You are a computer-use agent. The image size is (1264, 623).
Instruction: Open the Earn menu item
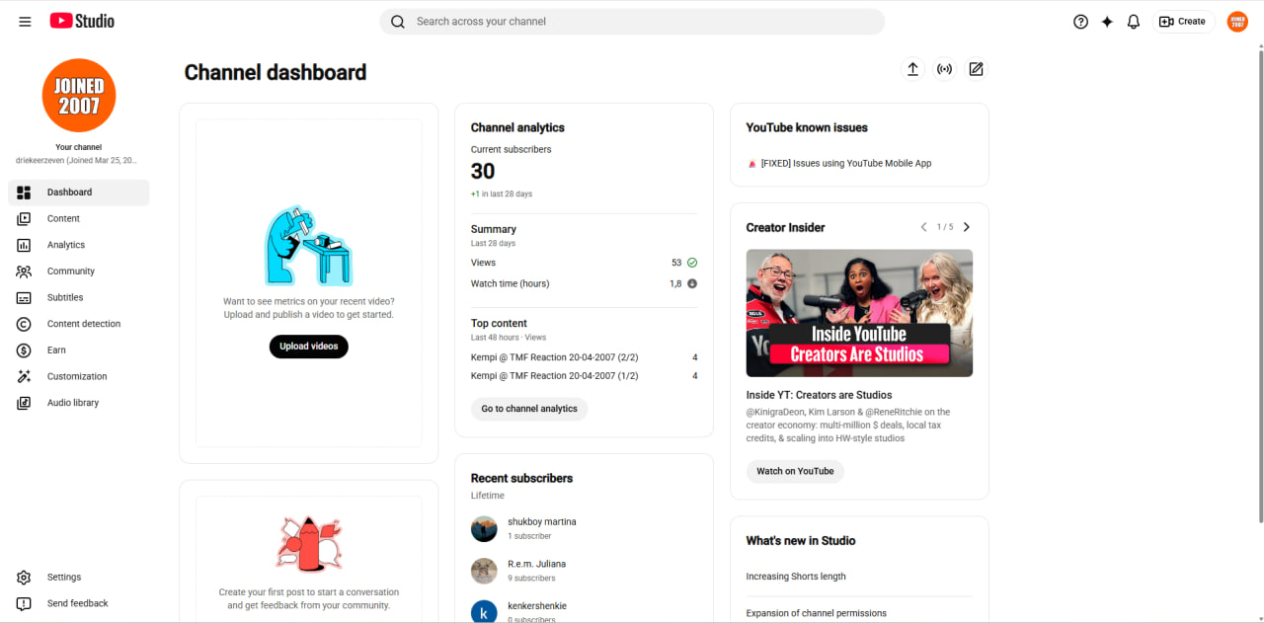tap(79, 350)
